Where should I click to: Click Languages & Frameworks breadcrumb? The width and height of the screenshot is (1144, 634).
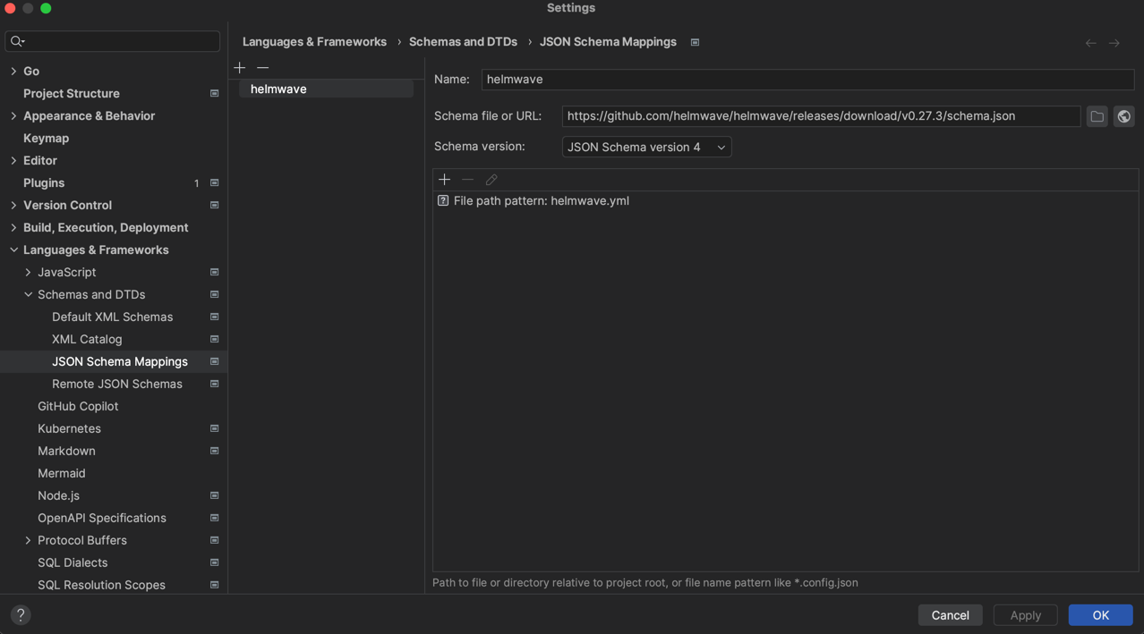click(314, 42)
